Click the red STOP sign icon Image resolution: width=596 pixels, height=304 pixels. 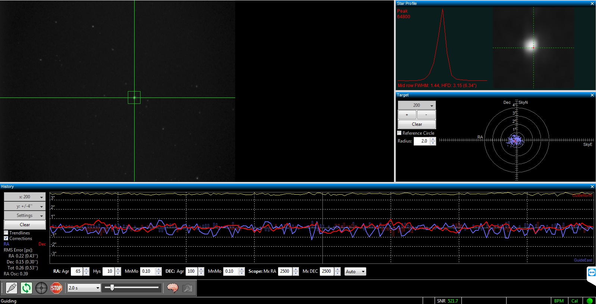56,288
